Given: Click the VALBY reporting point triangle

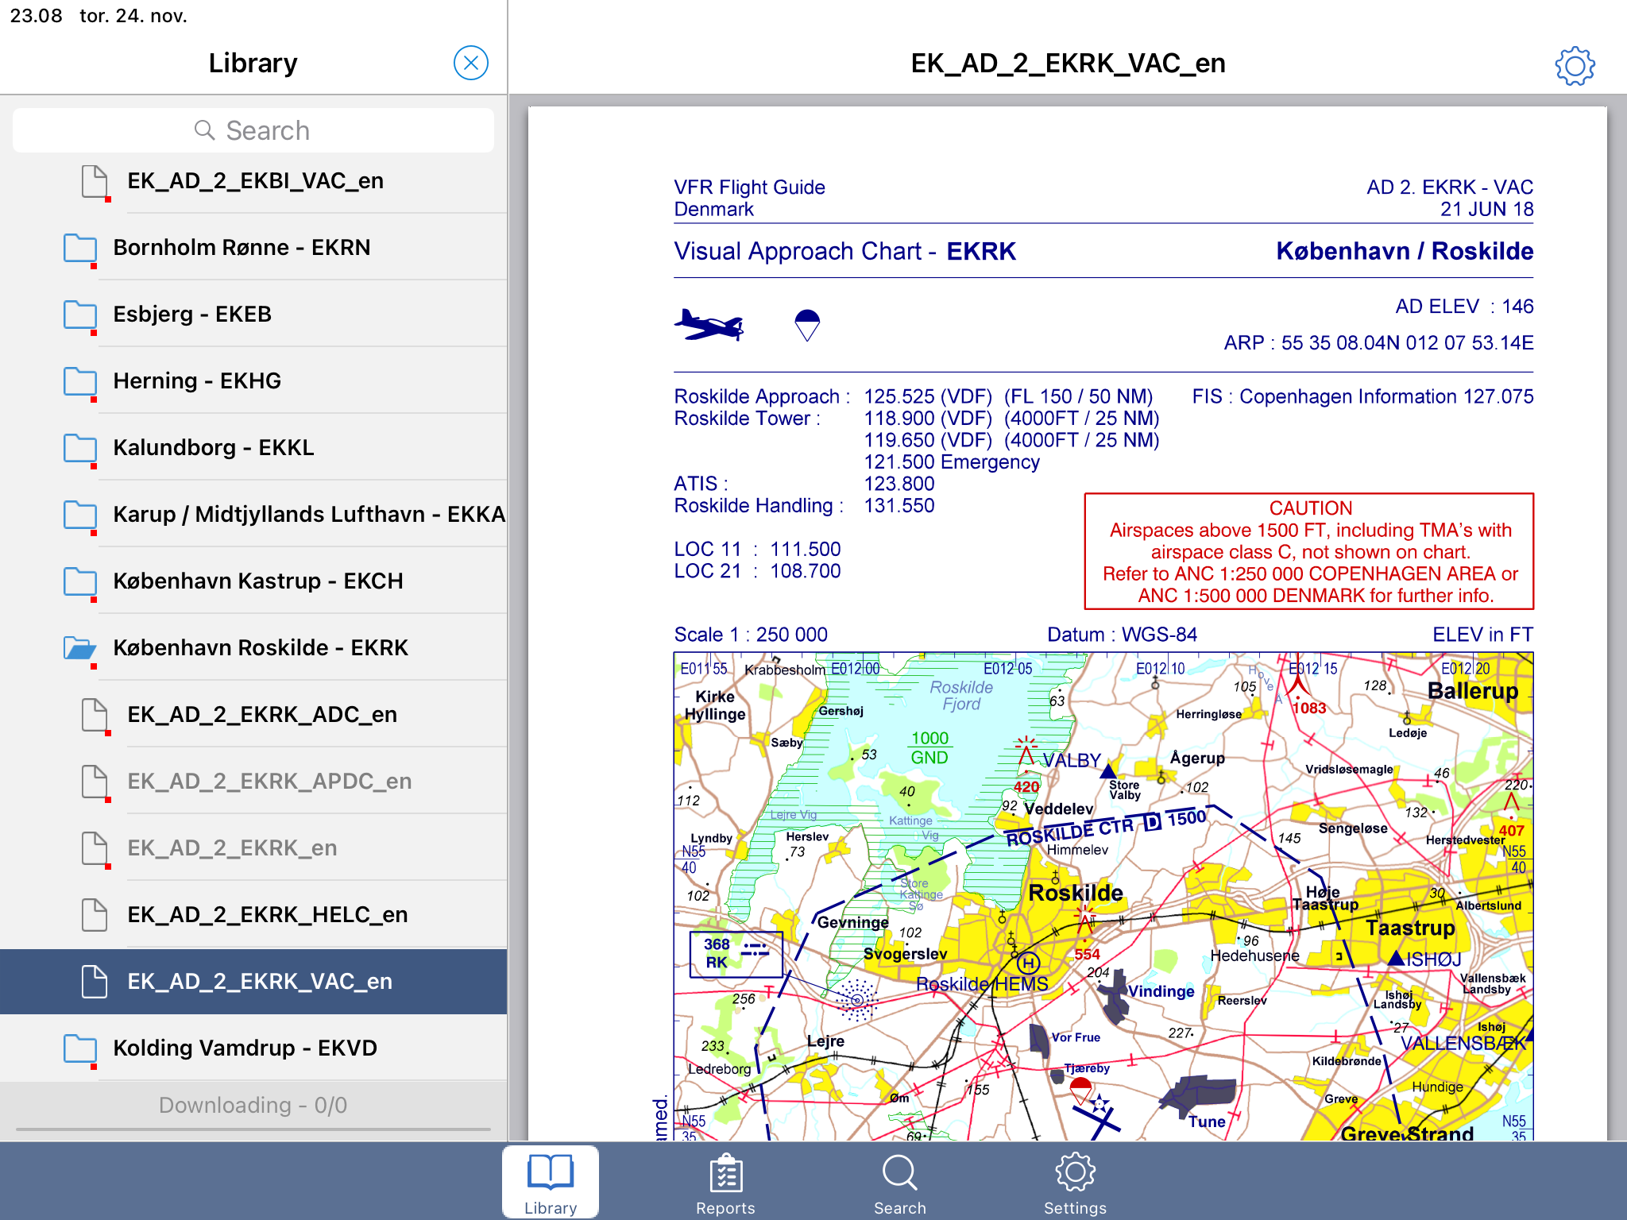Looking at the screenshot, I should click(x=1108, y=770).
